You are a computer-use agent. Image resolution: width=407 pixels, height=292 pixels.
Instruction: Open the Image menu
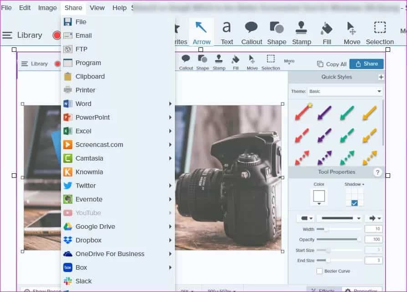tap(47, 8)
